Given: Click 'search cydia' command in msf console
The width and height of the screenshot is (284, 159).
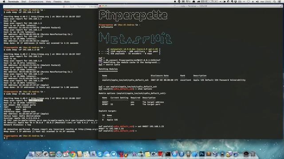Looking at the screenshot, I should (113, 64).
